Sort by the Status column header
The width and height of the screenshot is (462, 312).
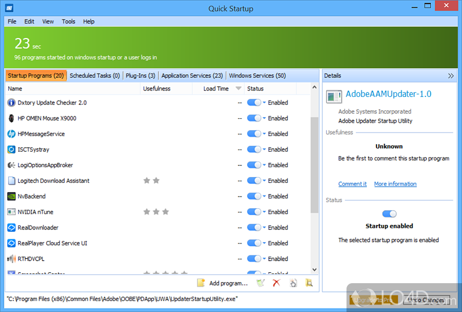pos(270,89)
